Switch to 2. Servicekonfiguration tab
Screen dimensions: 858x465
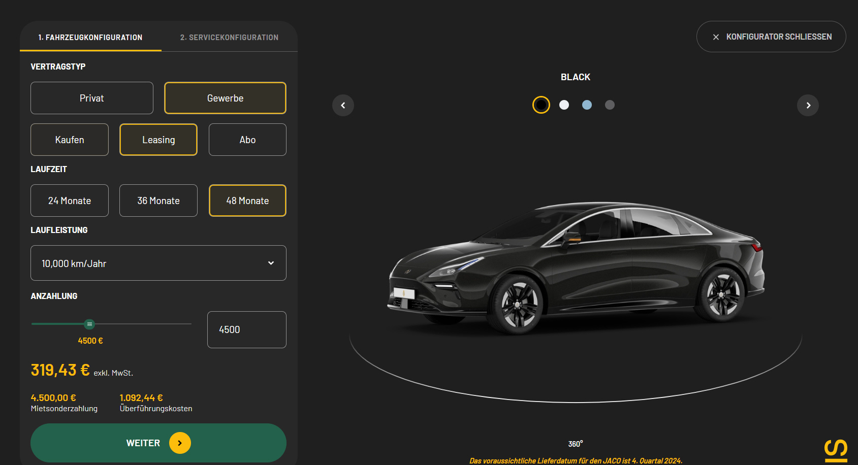(229, 37)
